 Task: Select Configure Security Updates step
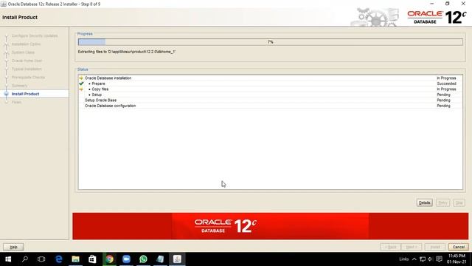coord(35,35)
